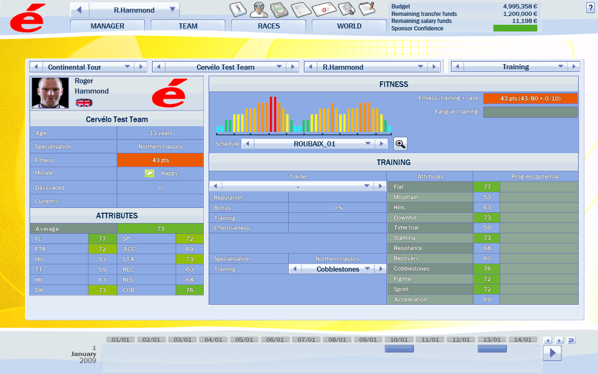Open the MANAGER menu tab
This screenshot has height=374, width=598.
coord(107,26)
